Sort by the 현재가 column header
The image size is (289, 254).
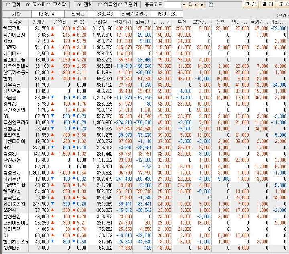[39, 22]
